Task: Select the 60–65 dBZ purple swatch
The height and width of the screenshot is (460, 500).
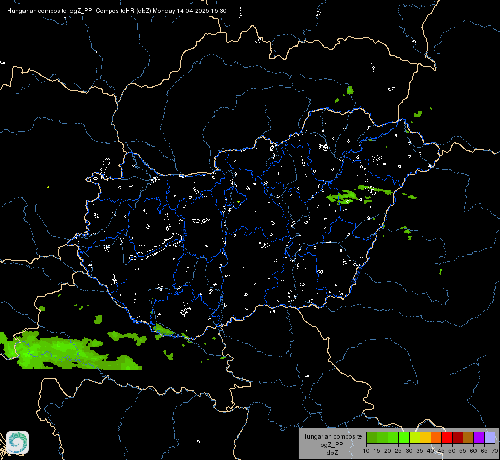Action: (x=479, y=438)
